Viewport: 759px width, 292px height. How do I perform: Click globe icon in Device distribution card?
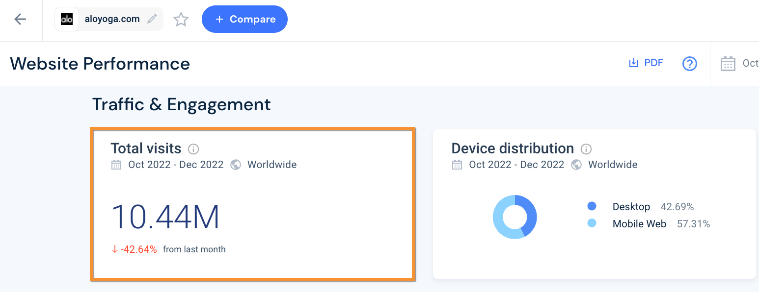click(576, 165)
